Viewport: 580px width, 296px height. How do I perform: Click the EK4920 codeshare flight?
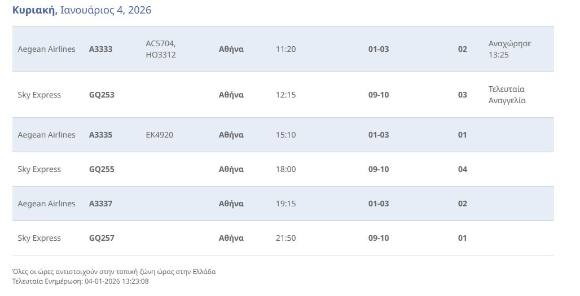click(160, 135)
